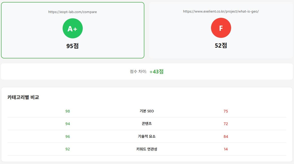Toggle the 점수 차이 summary bar
The width and height of the screenshot is (294, 164).
(147, 71)
